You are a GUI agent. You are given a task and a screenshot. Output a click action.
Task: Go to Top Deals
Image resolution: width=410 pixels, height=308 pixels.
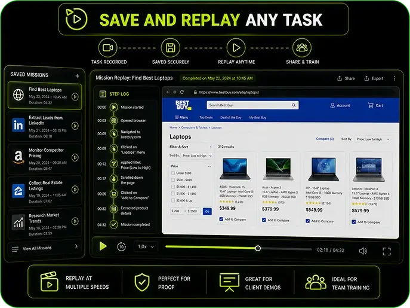(x=206, y=117)
